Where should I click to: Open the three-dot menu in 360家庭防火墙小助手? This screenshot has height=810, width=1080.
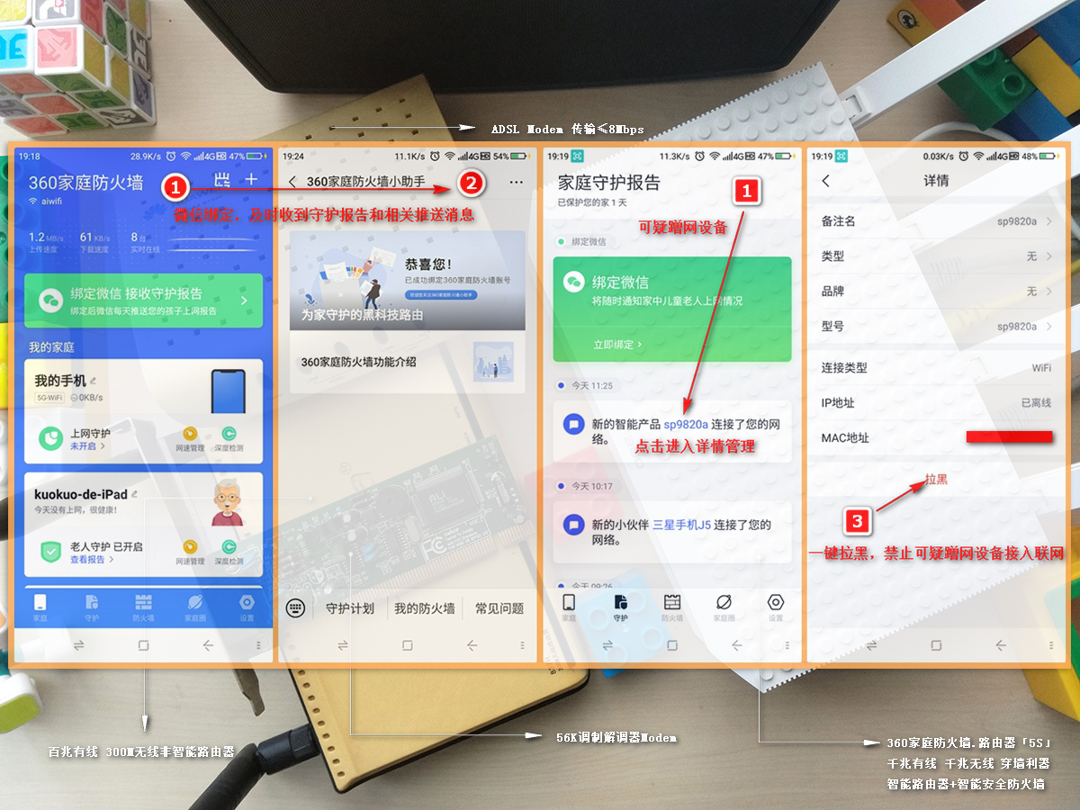point(516,182)
